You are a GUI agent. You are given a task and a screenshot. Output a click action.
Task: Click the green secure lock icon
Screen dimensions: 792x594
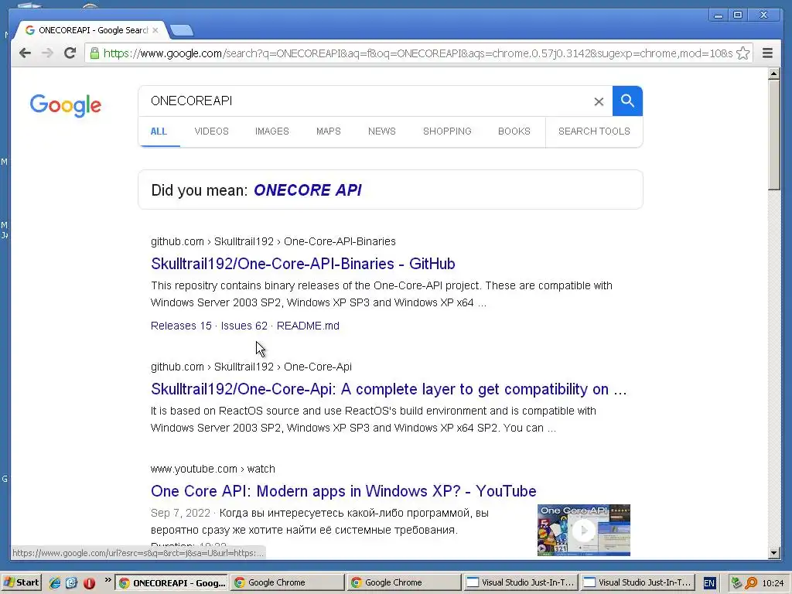[x=94, y=53]
